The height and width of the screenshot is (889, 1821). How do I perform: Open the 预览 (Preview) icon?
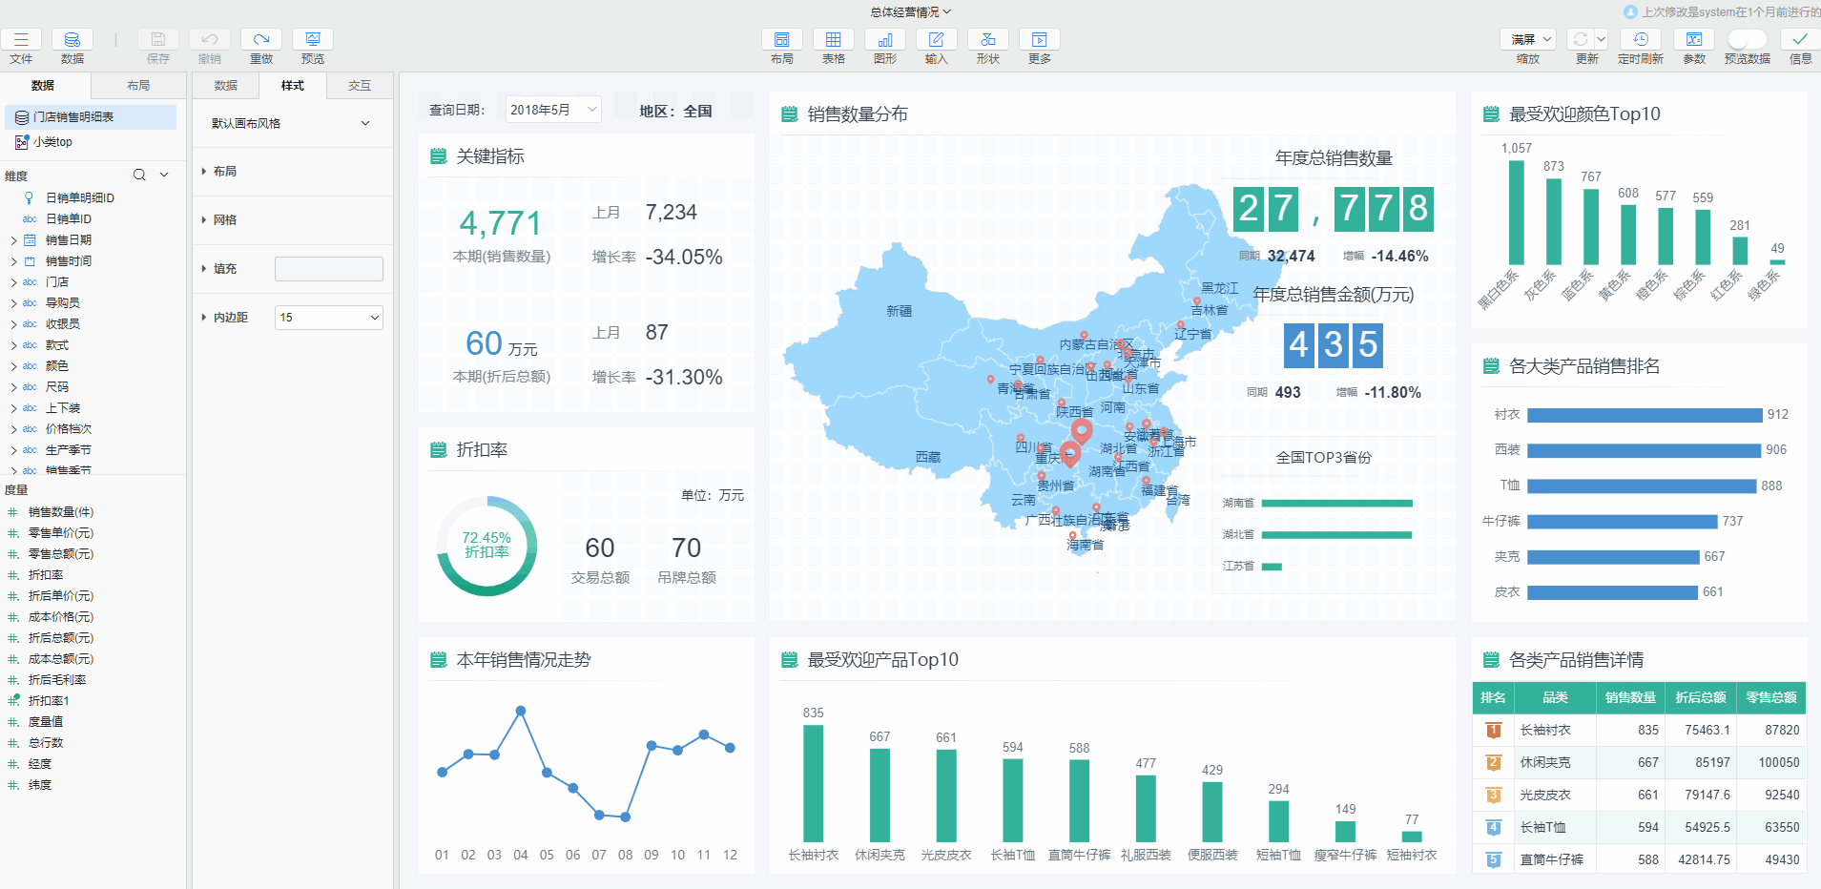[313, 40]
